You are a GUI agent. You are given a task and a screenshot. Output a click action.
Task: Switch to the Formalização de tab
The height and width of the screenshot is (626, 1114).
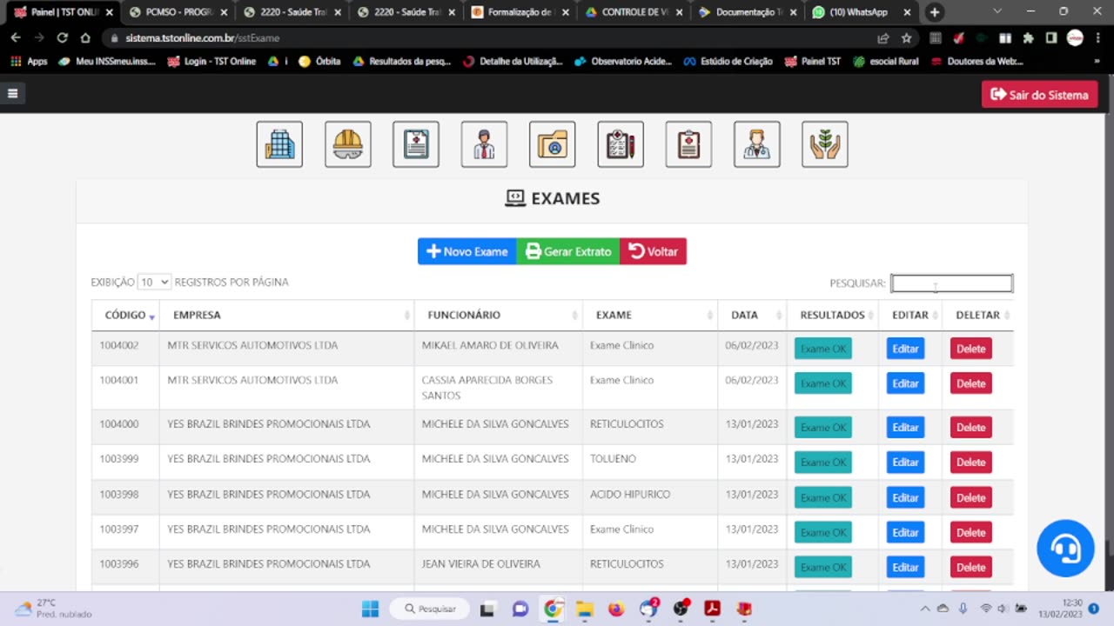519,12
